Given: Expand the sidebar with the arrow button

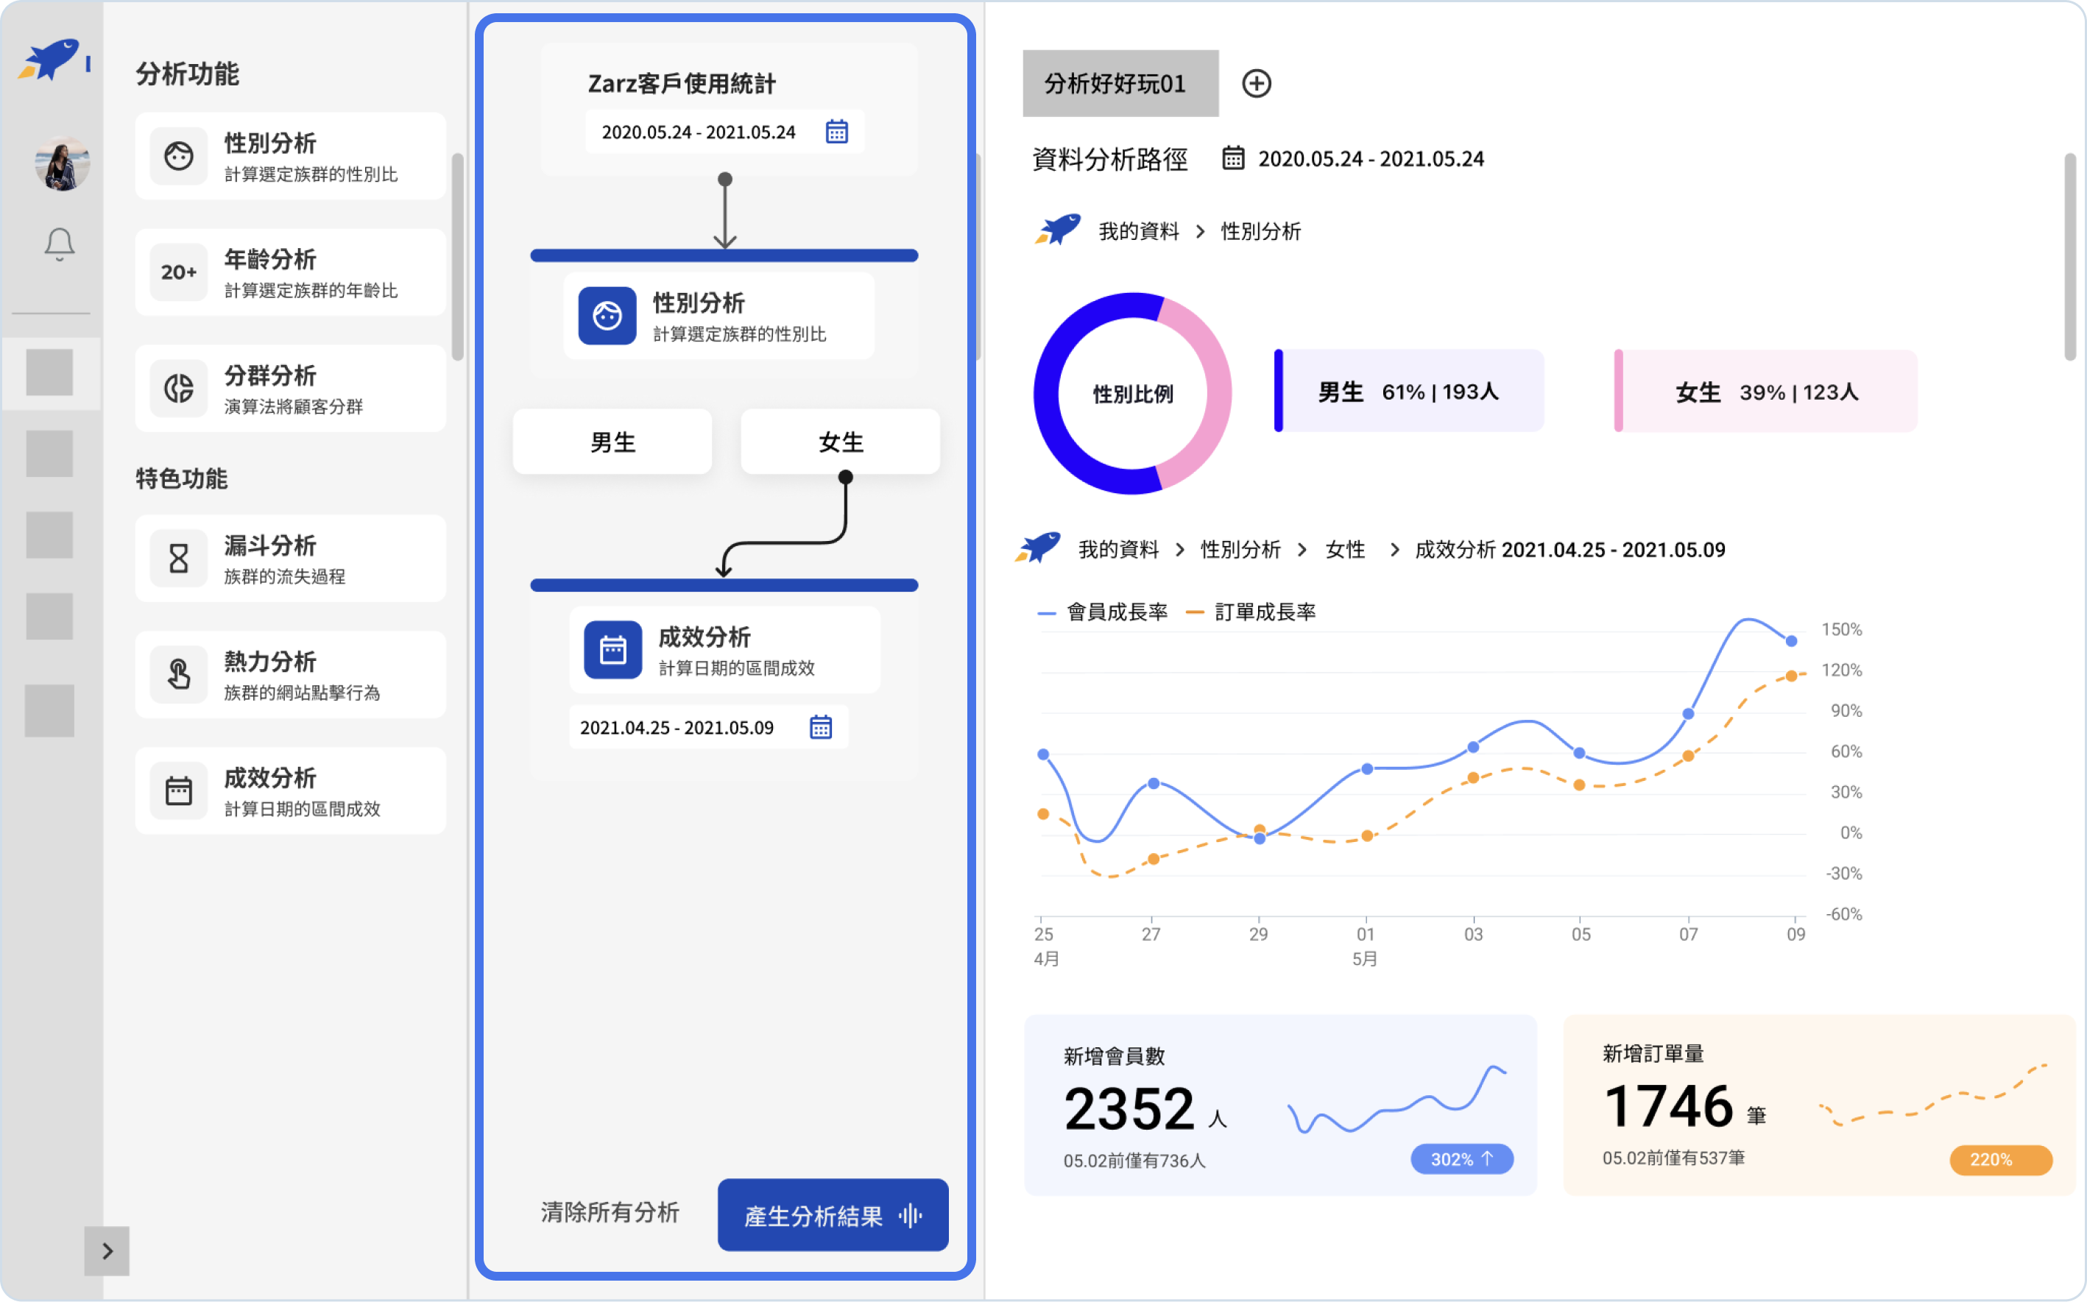Looking at the screenshot, I should (x=107, y=1250).
